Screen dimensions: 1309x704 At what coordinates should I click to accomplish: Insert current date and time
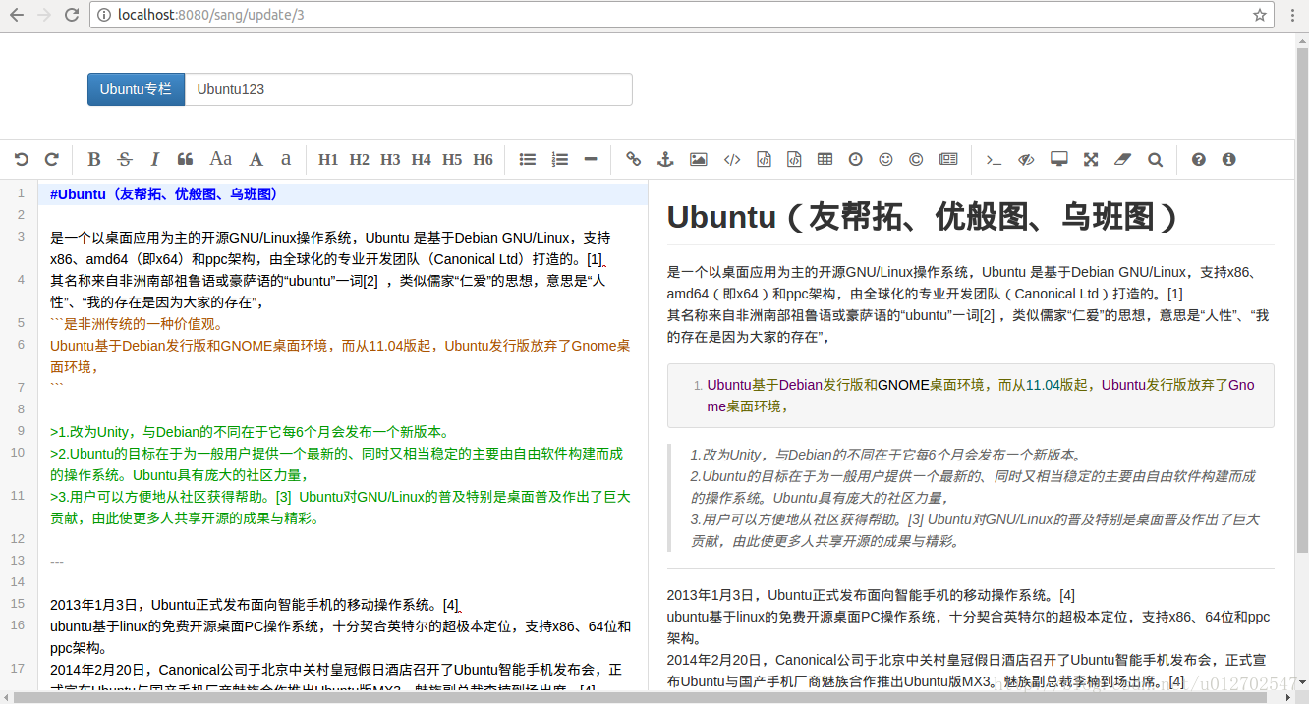856,159
